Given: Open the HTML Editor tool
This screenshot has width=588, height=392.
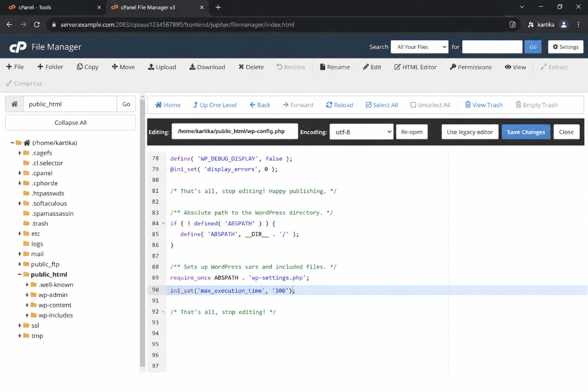Looking at the screenshot, I should tap(415, 67).
